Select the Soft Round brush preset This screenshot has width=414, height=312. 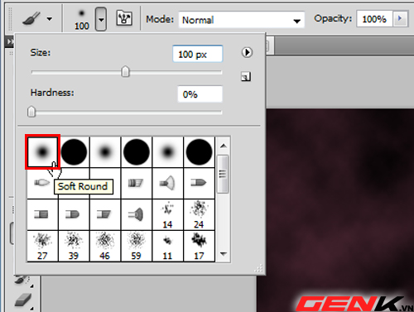[42, 151]
